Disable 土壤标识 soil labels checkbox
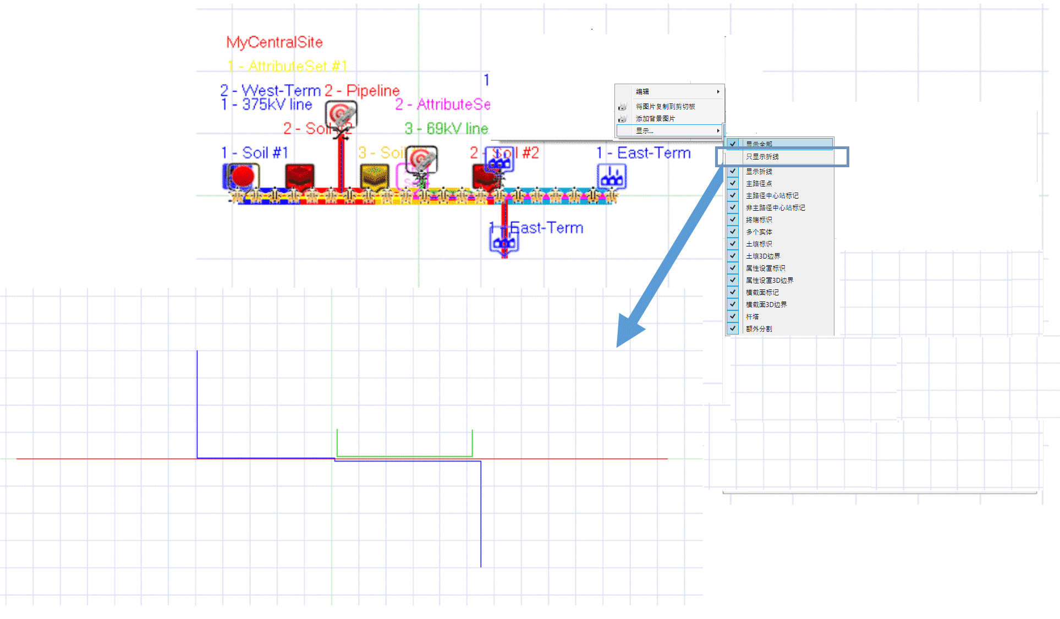Screen dimensions: 1060x619 (x=733, y=244)
